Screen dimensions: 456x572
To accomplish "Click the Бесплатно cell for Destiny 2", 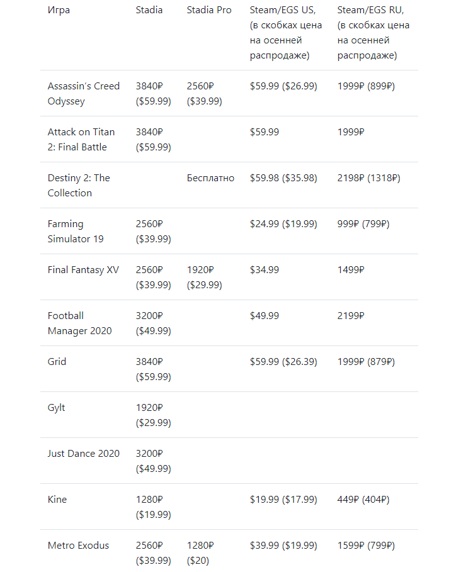I will [x=210, y=178].
